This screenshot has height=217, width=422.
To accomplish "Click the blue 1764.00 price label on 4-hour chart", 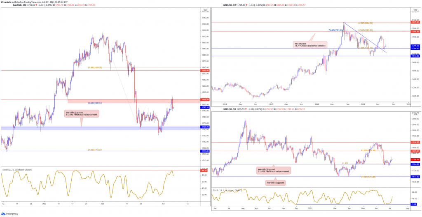I will 204,127.
